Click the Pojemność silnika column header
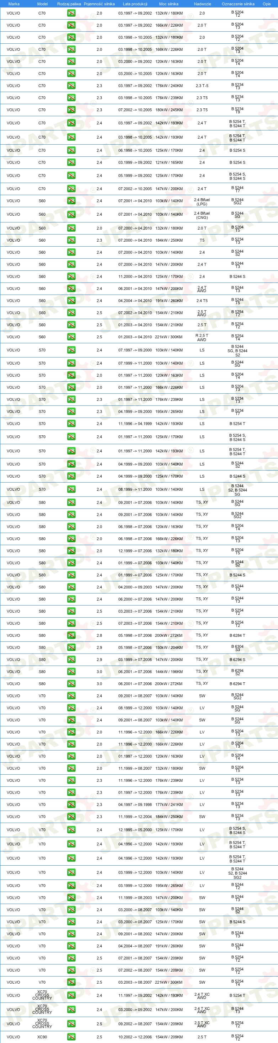The width and height of the screenshot is (278, 1043). click(99, 4)
